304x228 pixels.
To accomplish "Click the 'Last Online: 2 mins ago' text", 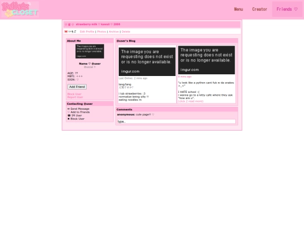I will click(133, 78).
